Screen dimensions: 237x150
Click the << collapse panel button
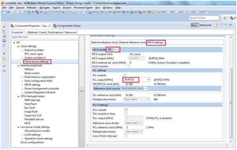coord(81,91)
